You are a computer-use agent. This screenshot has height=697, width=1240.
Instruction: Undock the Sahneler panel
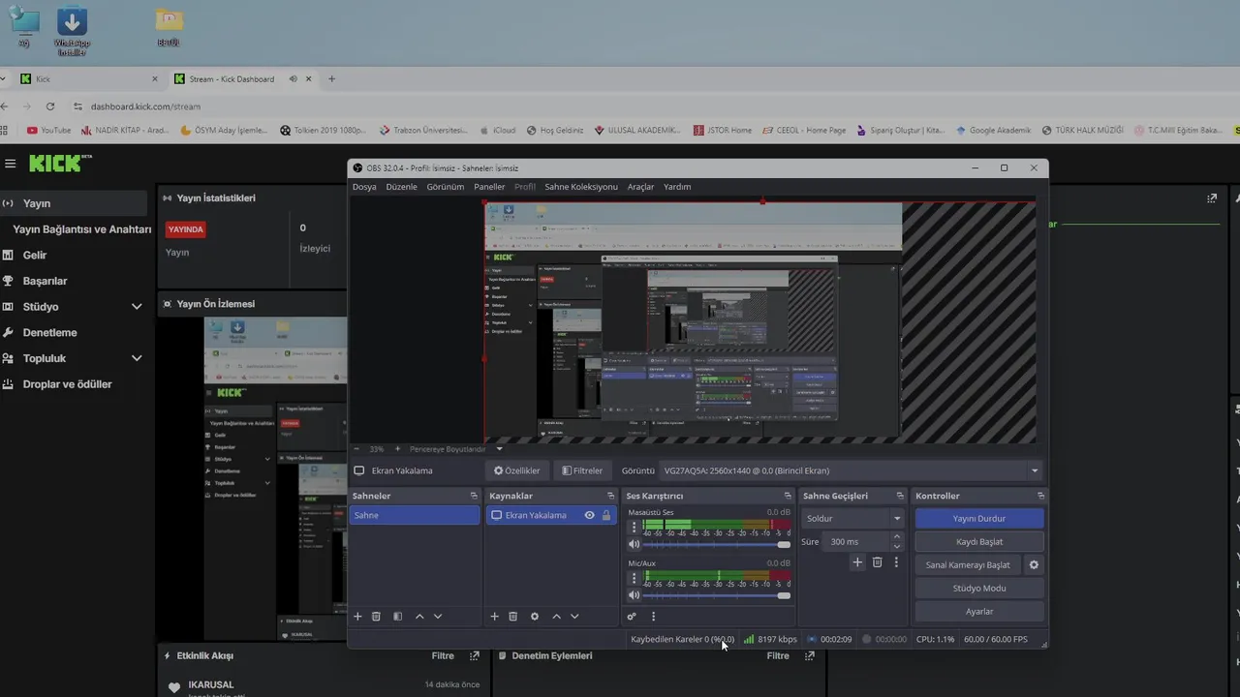(x=474, y=496)
